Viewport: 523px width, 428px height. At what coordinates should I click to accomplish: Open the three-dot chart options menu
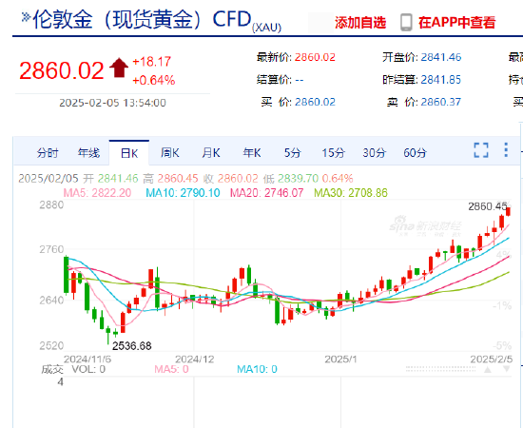click(x=506, y=150)
